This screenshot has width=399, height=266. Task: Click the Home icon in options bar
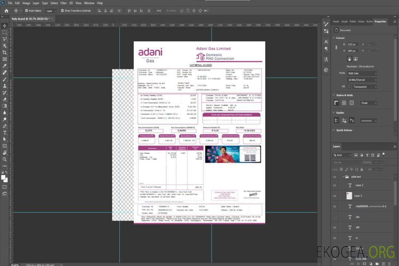[x=6, y=11]
